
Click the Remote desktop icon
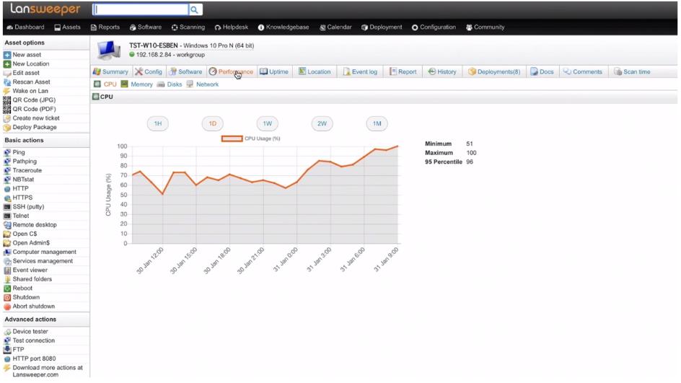[x=7, y=225]
